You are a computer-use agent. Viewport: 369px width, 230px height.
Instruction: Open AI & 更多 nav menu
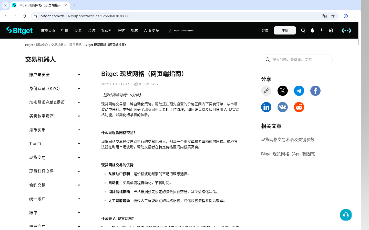point(152,30)
